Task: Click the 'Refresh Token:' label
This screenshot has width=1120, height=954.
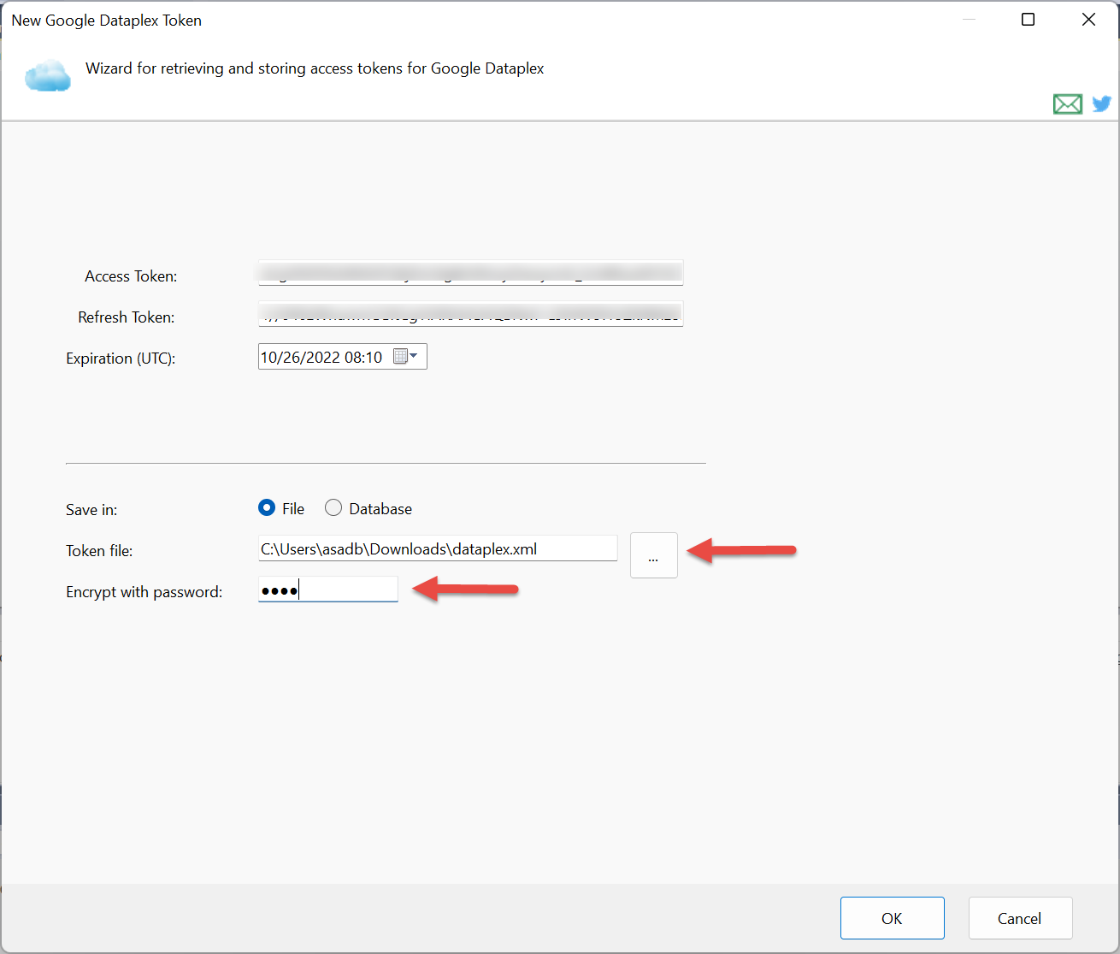Action: tap(127, 317)
